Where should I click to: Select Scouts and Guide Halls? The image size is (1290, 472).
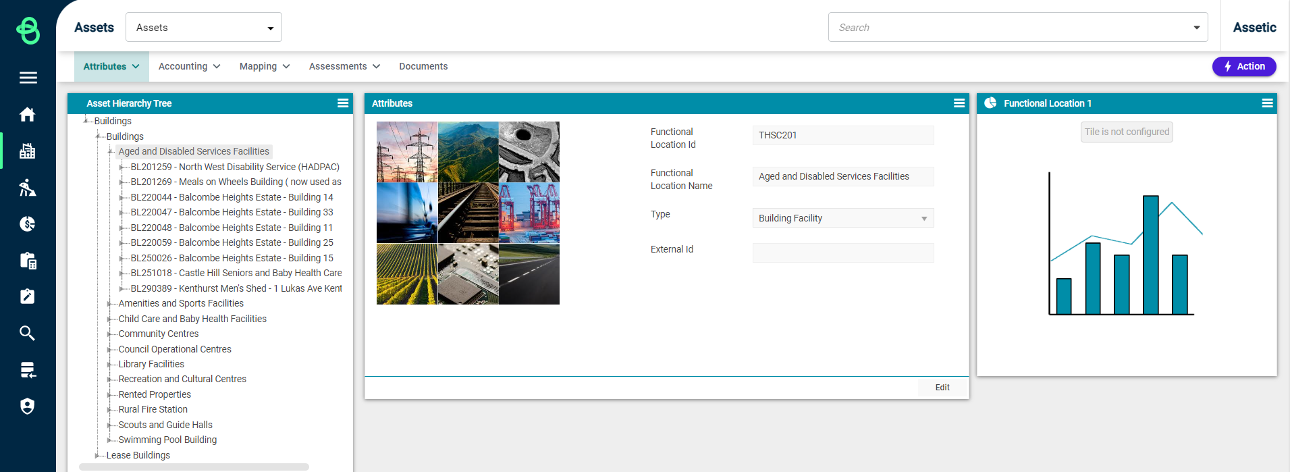coord(165,425)
